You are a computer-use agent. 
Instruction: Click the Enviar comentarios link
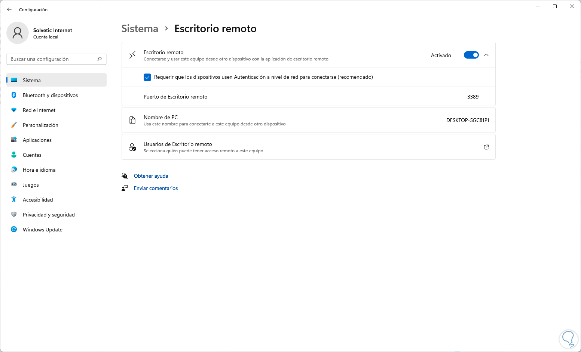(x=156, y=188)
